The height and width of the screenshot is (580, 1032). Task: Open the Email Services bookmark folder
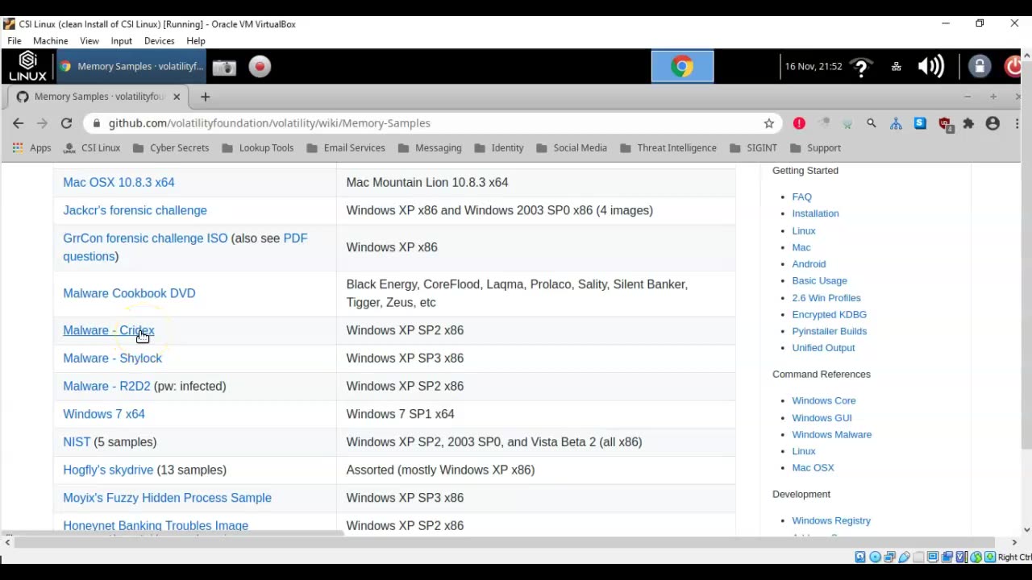(345, 148)
